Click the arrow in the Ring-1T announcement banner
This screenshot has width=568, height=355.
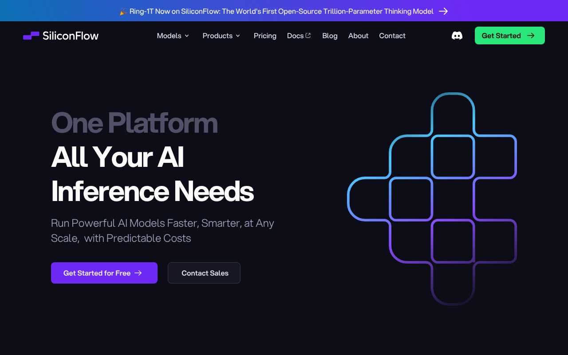point(444,11)
